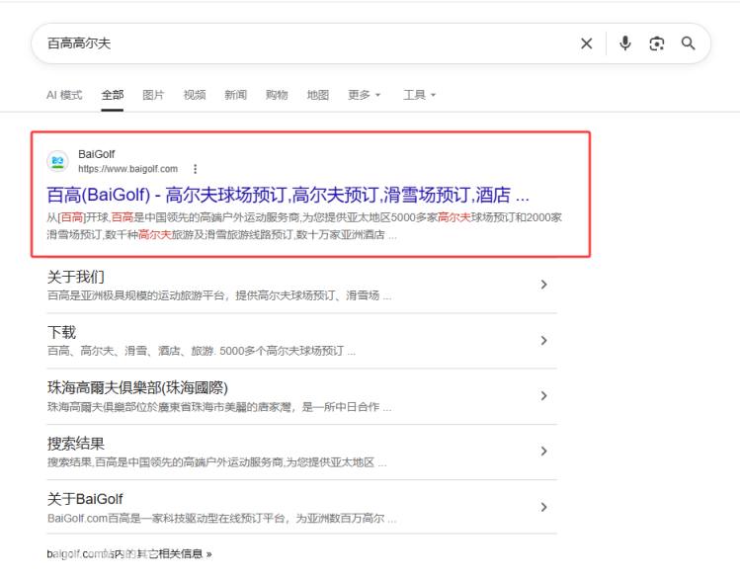Click the BaiGolf site name
The width and height of the screenshot is (740, 579).
(x=96, y=154)
